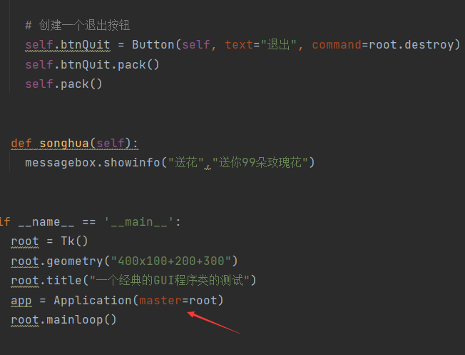465x355 pixels.
Task: Click the __name__ variable in if statement
Action: point(46,222)
